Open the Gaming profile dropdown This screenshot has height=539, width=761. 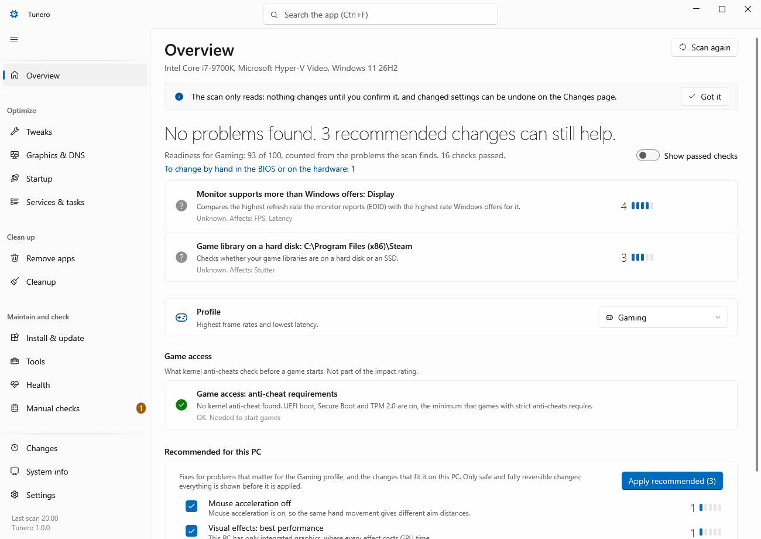click(663, 318)
